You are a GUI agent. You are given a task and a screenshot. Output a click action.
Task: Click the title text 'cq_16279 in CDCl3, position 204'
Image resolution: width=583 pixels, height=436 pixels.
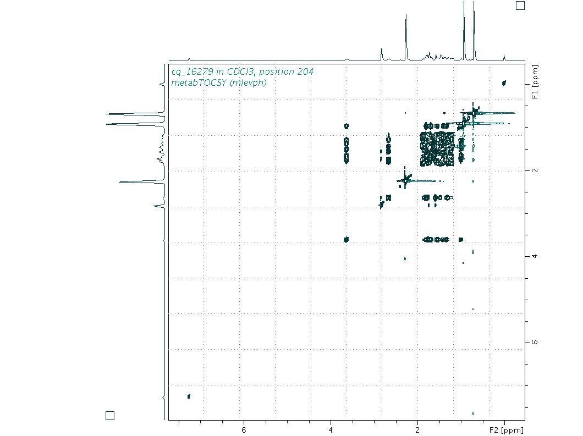point(243,71)
